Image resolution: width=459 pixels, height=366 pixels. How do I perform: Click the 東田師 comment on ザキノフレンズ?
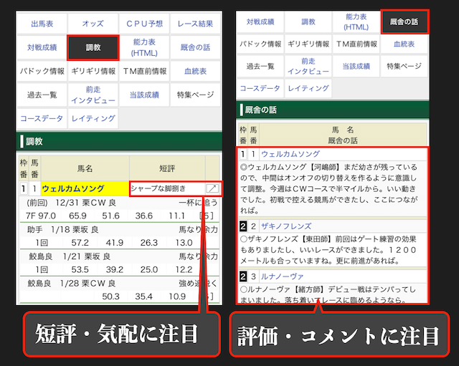(328, 250)
